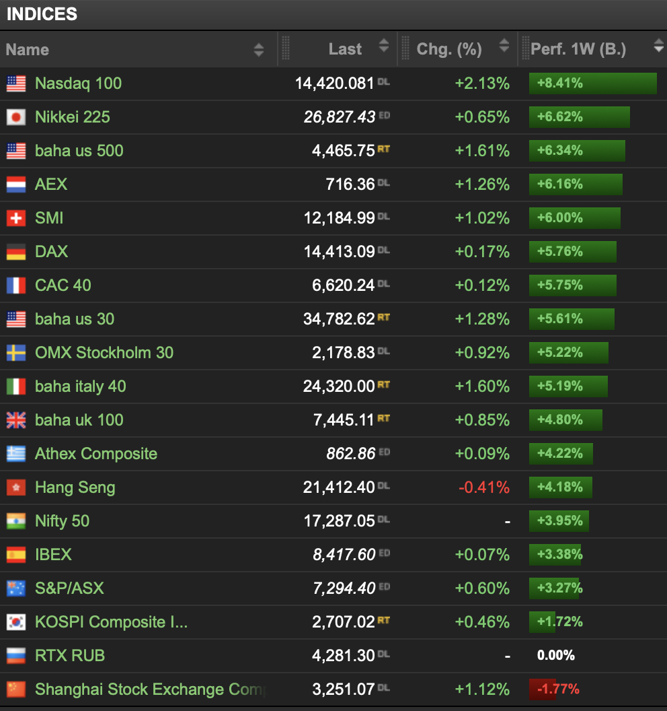
Task: Select the -0.41% Hang Seng change value
Action: (484, 487)
